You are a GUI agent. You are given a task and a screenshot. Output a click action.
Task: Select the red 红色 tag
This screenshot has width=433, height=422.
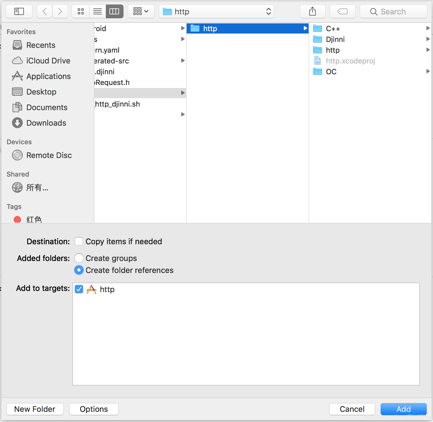(28, 219)
